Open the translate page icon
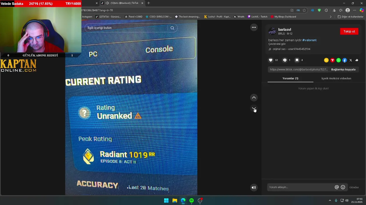Image resolution: width=366 pixels, height=205 pixels. [x=298, y=10]
